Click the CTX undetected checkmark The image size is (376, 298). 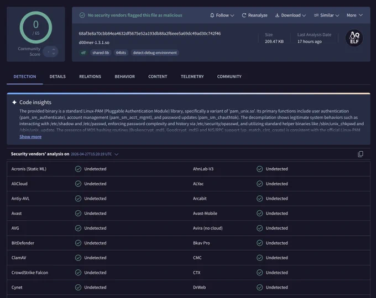pyautogui.click(x=260, y=273)
